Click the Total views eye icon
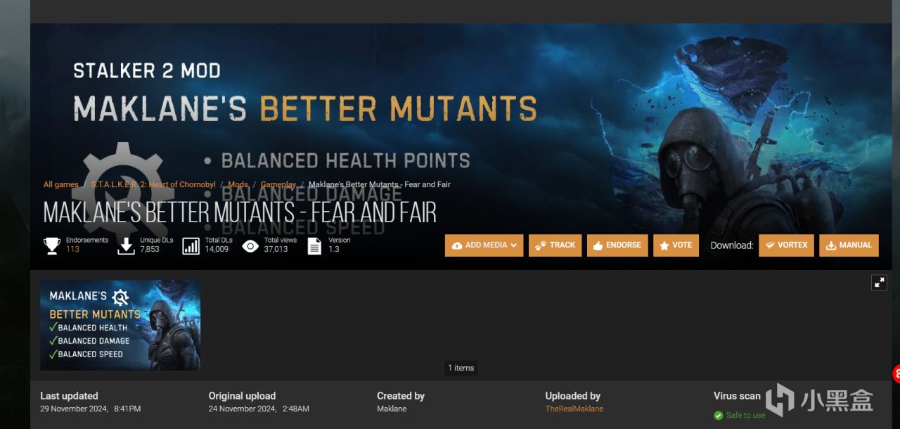Screen dimensions: 900x429 point(250,245)
